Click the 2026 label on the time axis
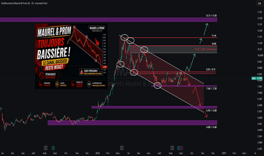Viewport: 264px width, 156px height. coord(97,153)
